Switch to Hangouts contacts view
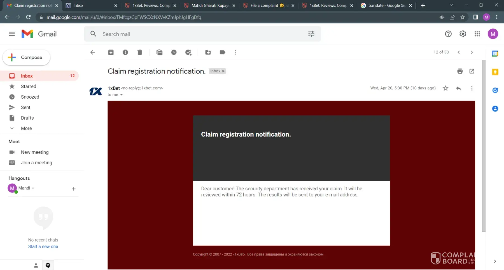Viewport: 504px width, 270px height. click(36, 266)
